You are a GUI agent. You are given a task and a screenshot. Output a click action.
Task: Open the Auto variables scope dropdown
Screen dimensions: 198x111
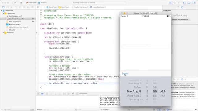click(40, 109)
